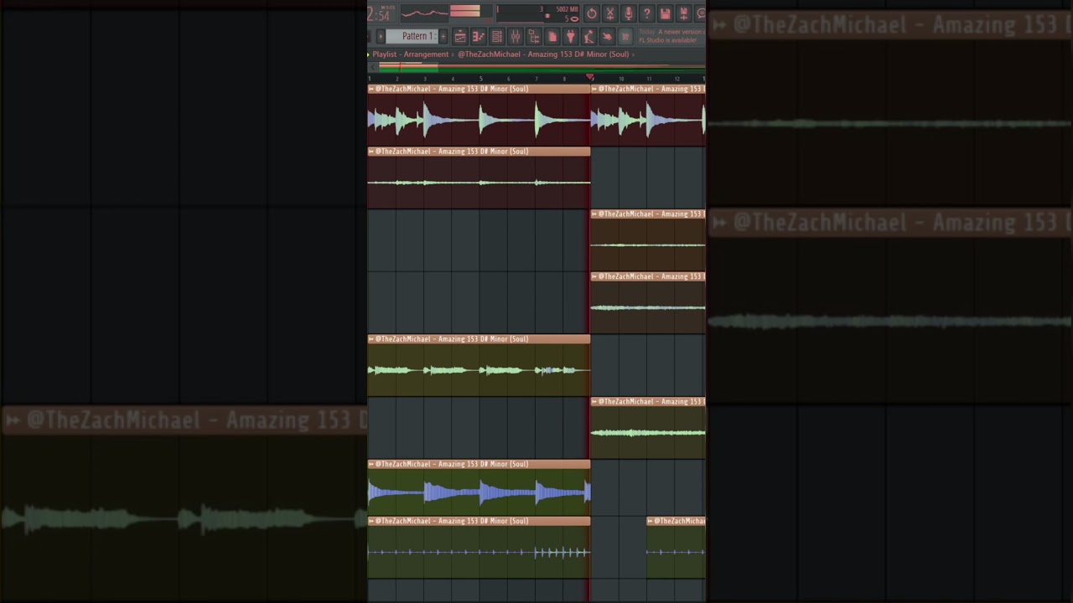Click Playlist - Arrangement breadcrumb
Screen dimensions: 1073x603
pyautogui.click(x=411, y=54)
